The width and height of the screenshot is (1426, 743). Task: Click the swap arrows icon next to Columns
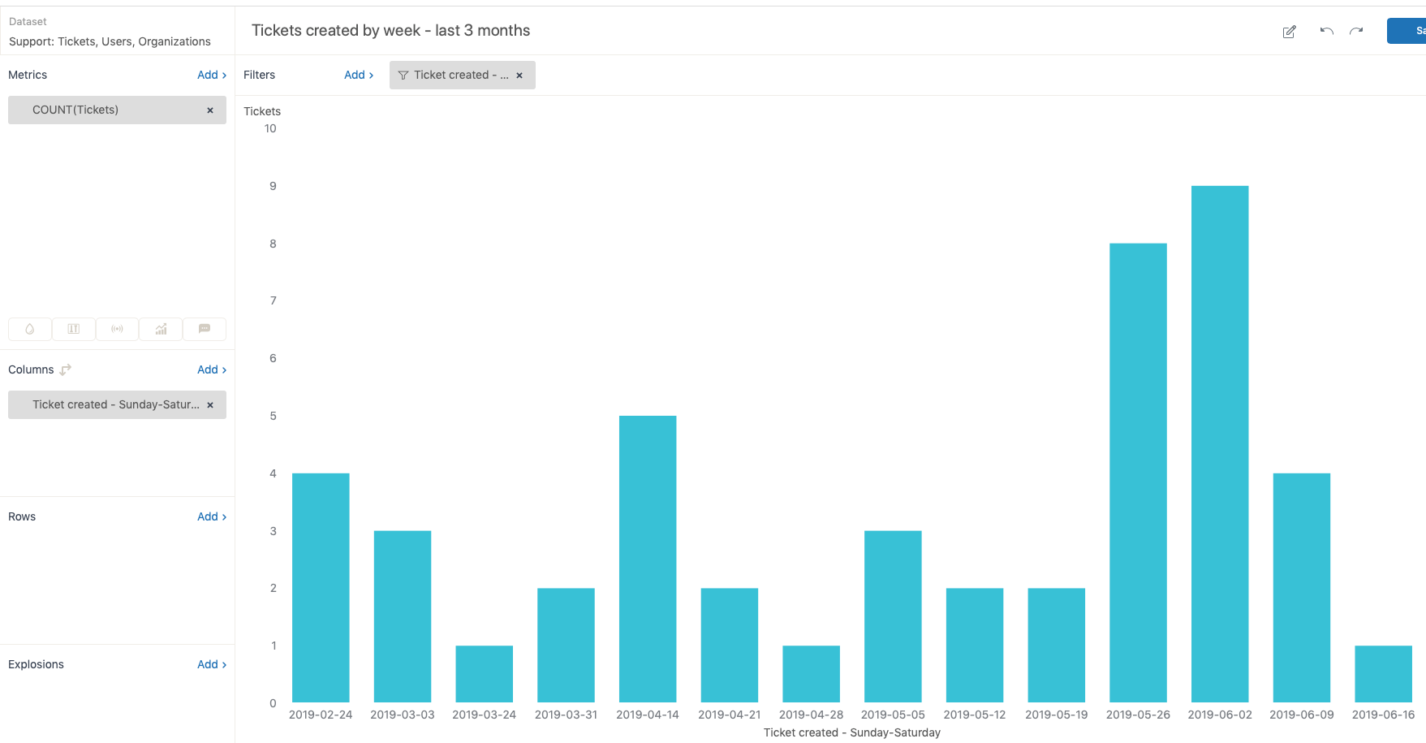pos(66,369)
